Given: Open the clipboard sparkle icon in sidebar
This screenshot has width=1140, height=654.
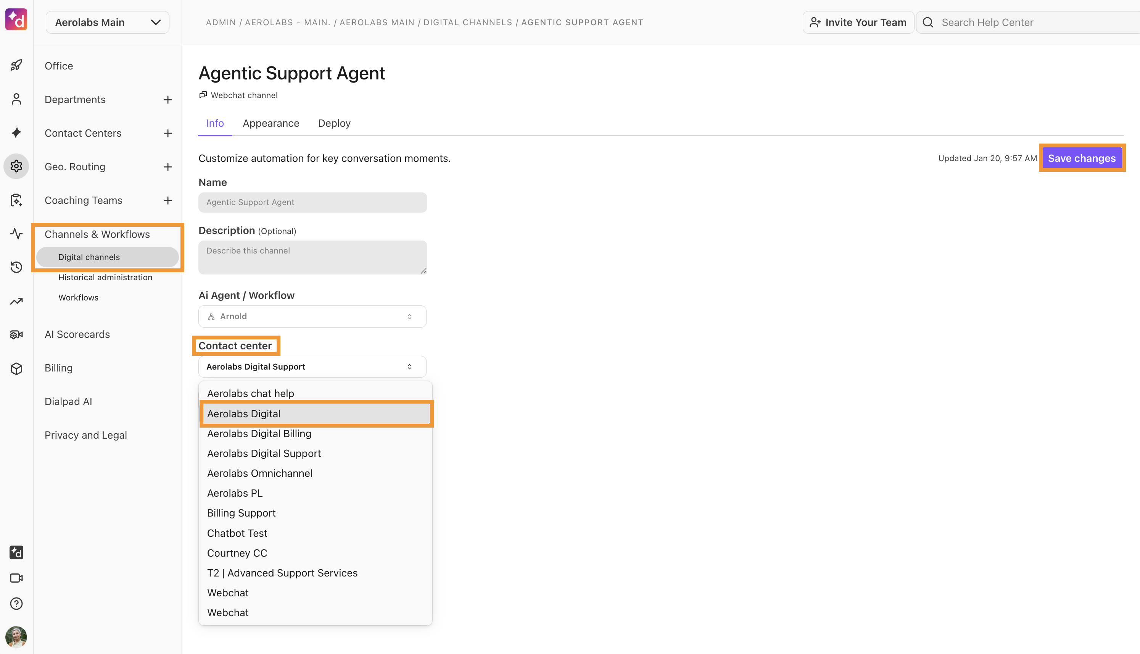Looking at the screenshot, I should [x=16, y=200].
